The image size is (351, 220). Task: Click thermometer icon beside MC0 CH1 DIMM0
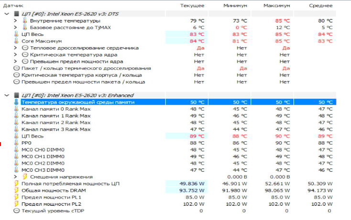point(16,157)
